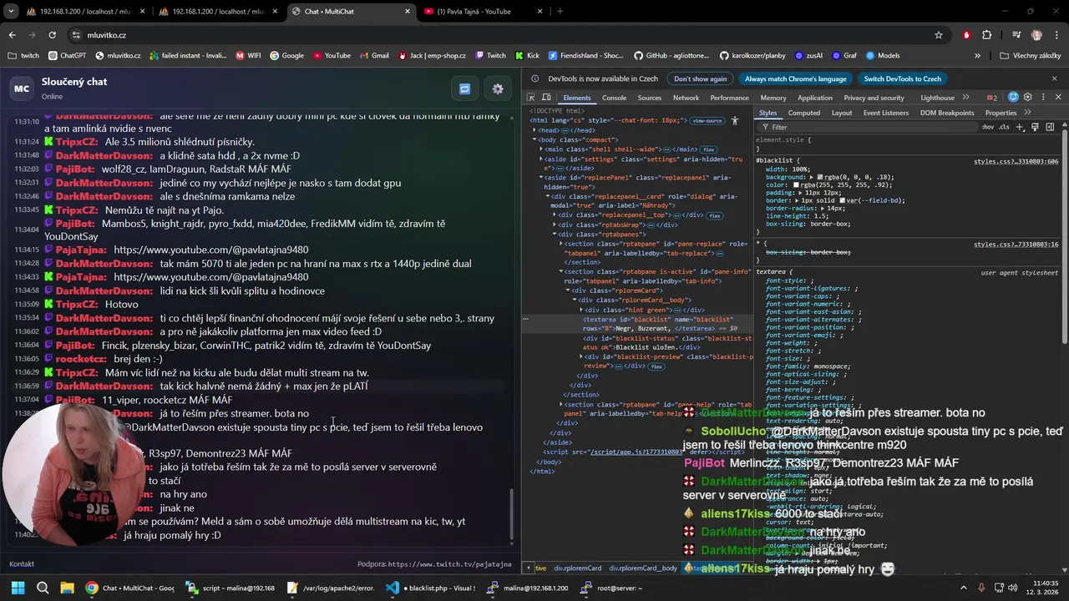Click the background rgba color swatch
Viewport: 1069px width, 601px height.
(820, 177)
